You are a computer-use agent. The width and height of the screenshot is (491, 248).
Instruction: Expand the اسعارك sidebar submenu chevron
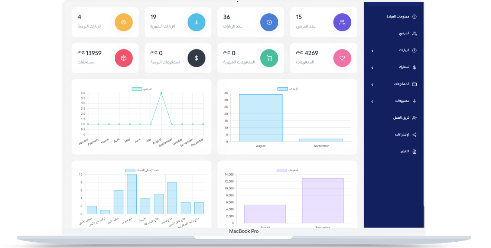coord(372,68)
